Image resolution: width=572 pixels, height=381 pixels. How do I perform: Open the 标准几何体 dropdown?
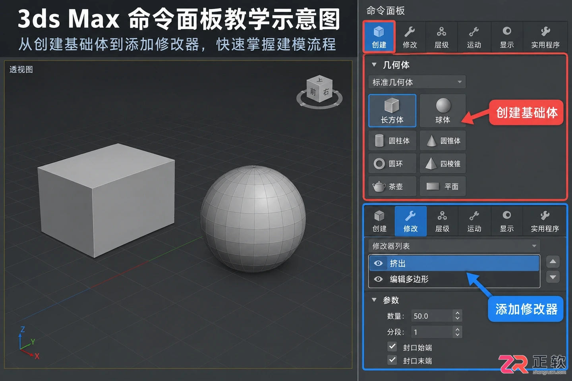pyautogui.click(x=417, y=82)
